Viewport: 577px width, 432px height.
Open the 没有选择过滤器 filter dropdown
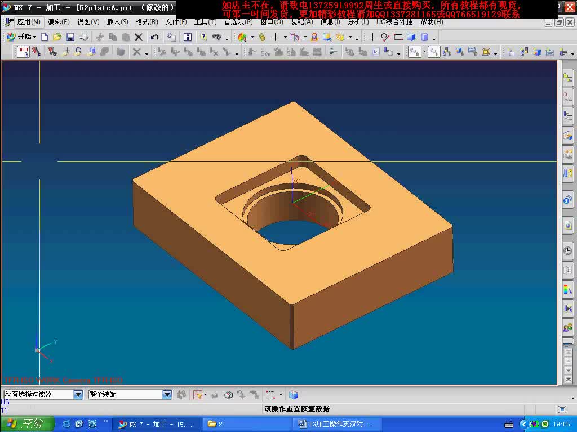tap(78, 394)
